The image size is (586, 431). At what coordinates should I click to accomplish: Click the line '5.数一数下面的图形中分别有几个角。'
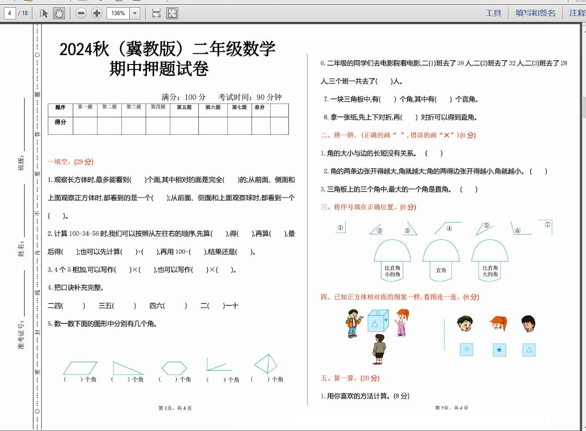pyautogui.click(x=102, y=324)
